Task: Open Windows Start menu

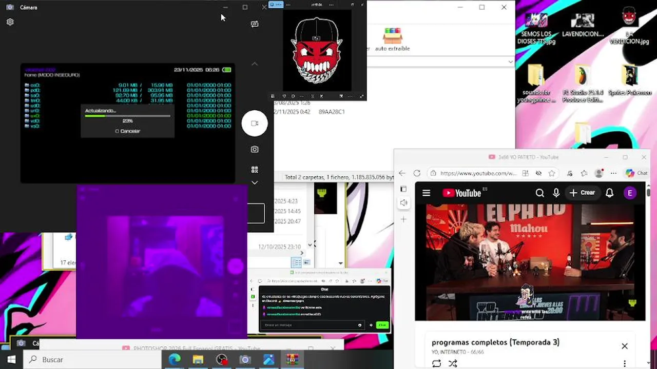Action: (x=11, y=360)
